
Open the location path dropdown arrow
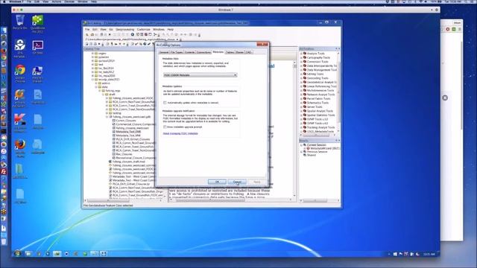tap(177, 39)
